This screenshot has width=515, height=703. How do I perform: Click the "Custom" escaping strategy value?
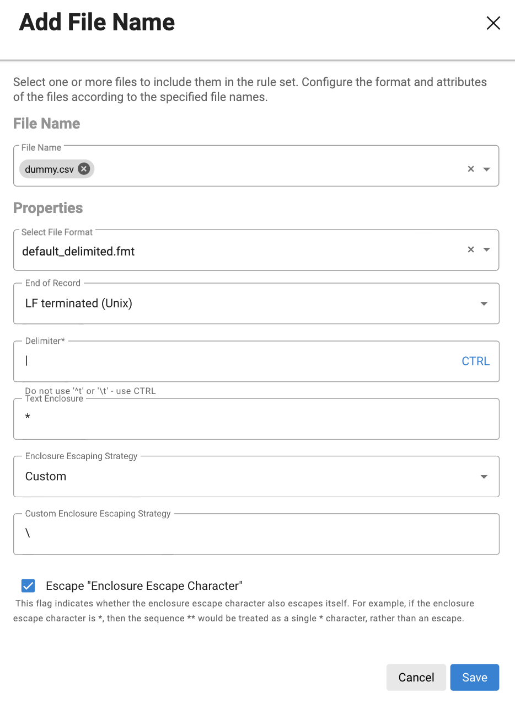tap(46, 477)
